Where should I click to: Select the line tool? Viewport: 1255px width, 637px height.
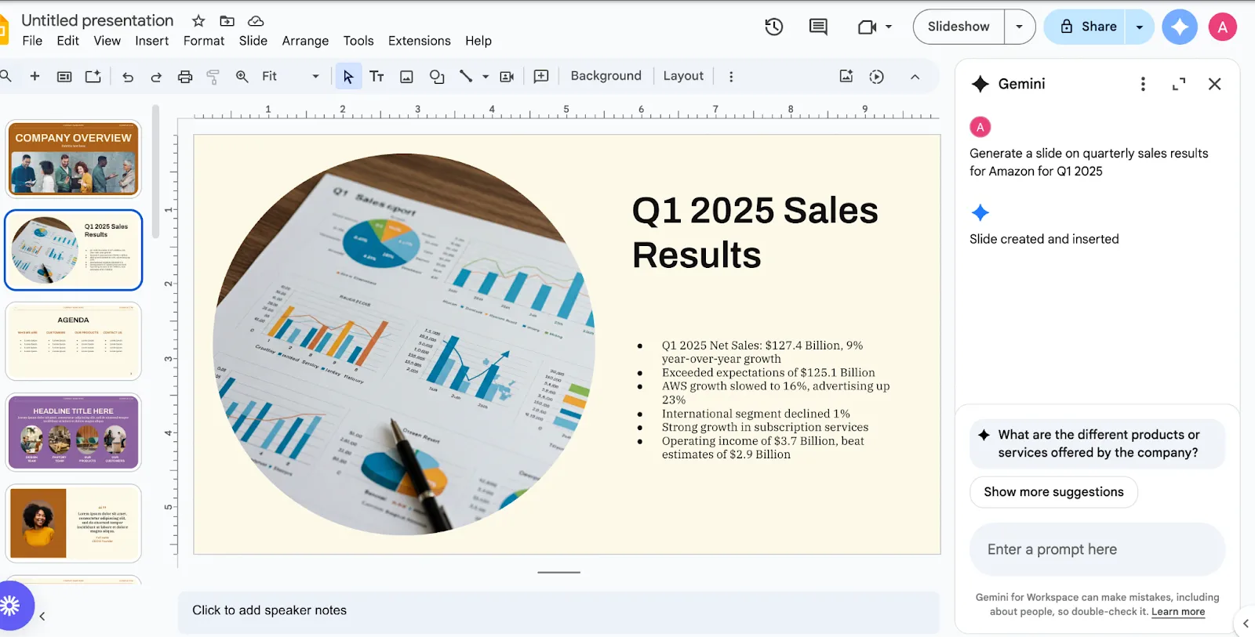coord(466,76)
